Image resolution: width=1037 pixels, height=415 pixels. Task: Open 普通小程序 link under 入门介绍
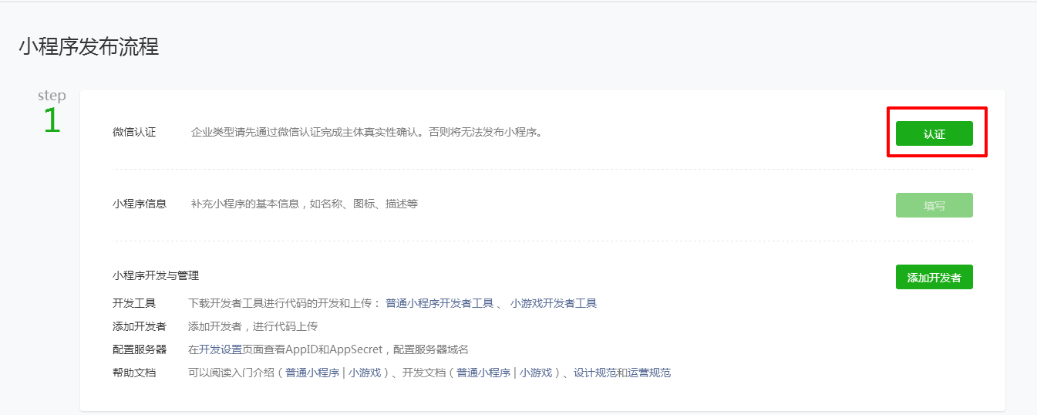312,373
